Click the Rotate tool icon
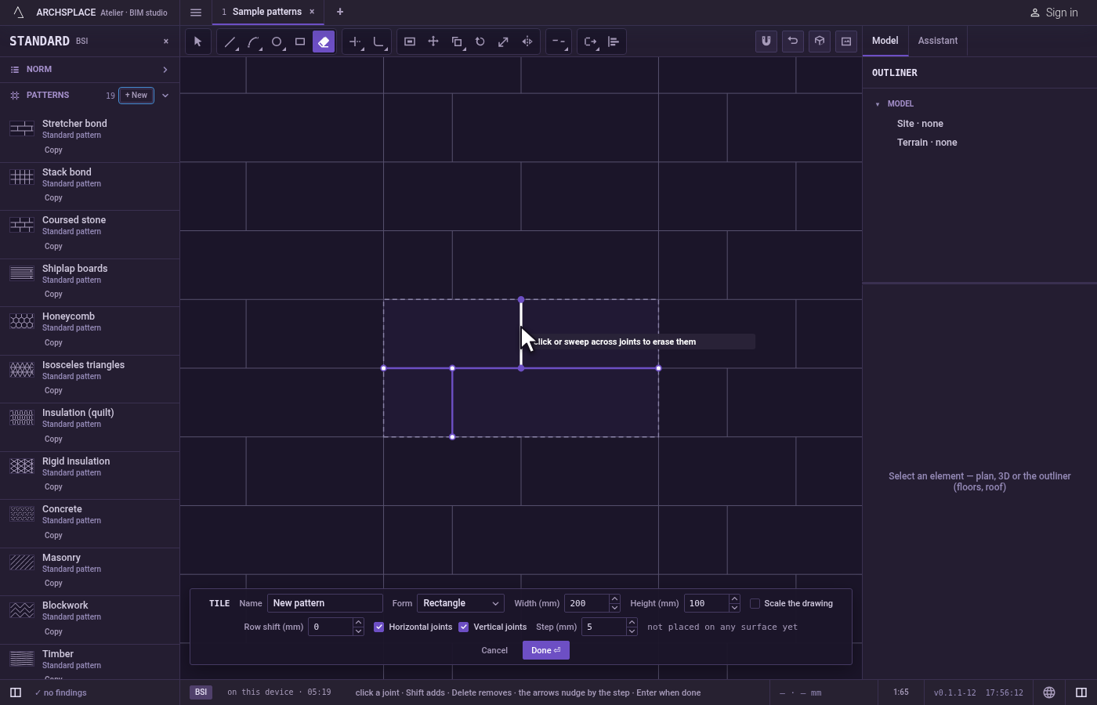Viewport: 1097px width, 705px height. click(x=480, y=42)
